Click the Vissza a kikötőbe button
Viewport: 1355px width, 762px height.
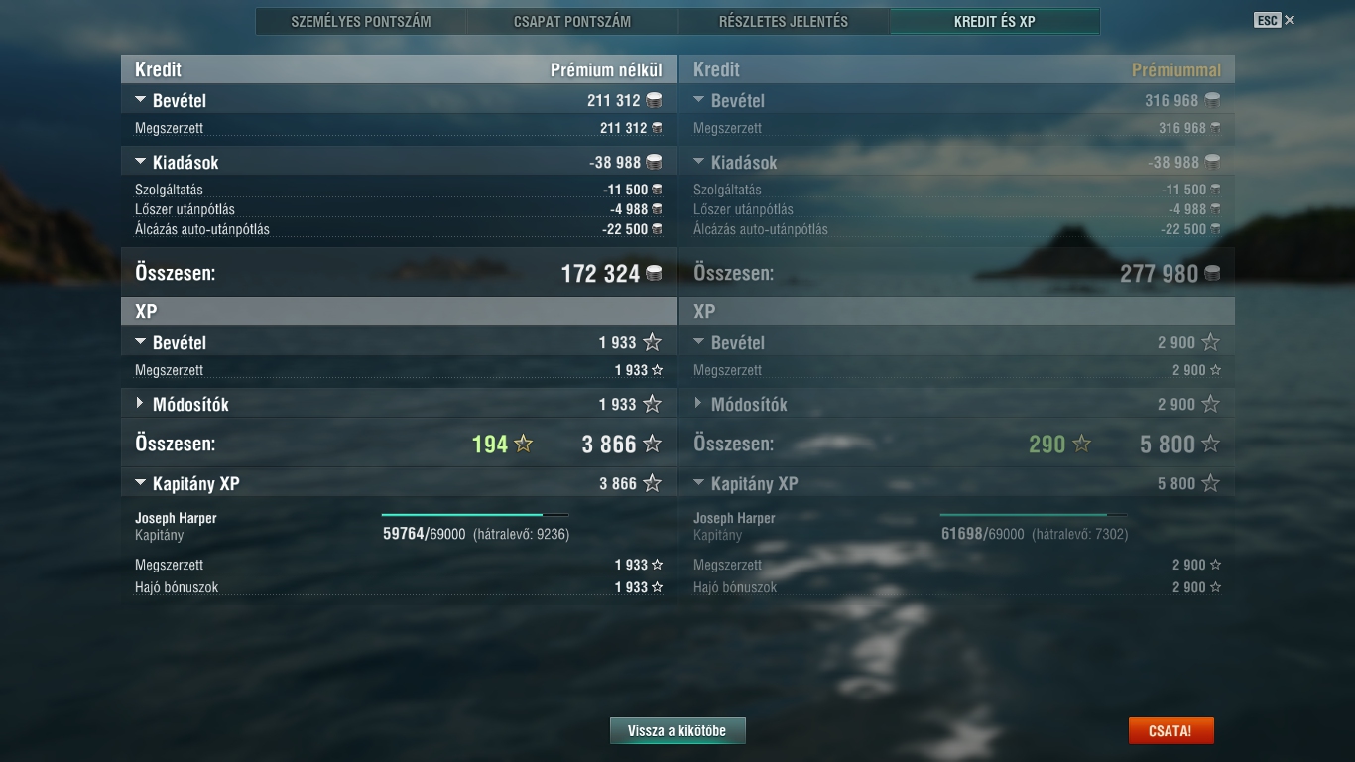(677, 731)
